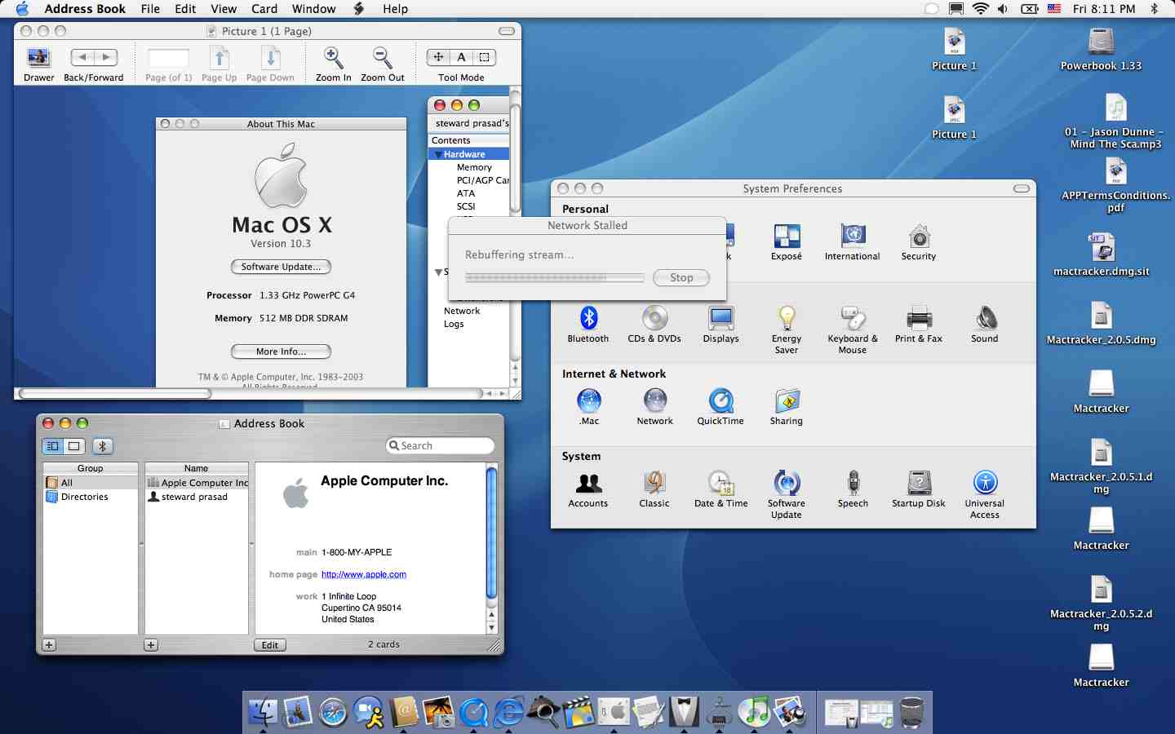Image resolution: width=1175 pixels, height=734 pixels.
Task: Open the http://www.apple.com home page link
Action: coord(364,574)
